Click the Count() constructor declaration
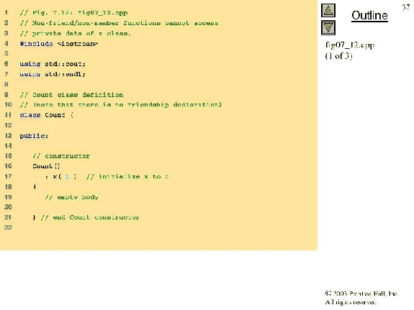 click(46, 166)
